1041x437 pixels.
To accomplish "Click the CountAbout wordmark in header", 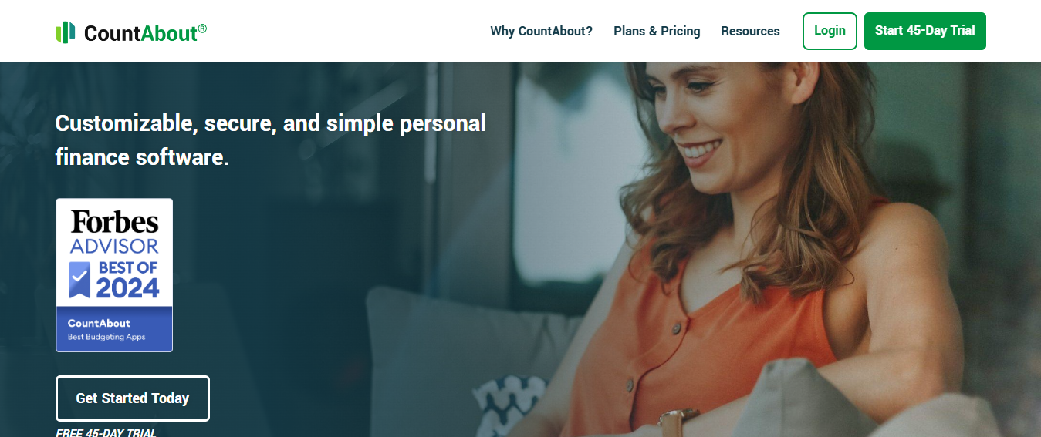I will pos(140,33).
